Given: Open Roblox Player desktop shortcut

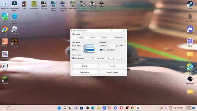Looking at the screenshot, I should pyautogui.click(x=14, y=30).
